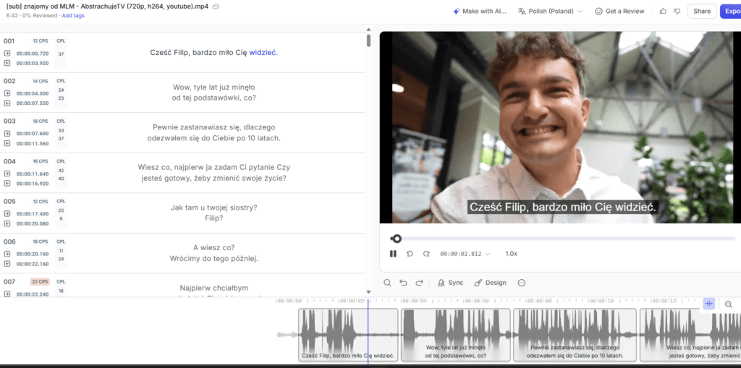Pause the video playback
The width and height of the screenshot is (741, 368).
pos(393,254)
